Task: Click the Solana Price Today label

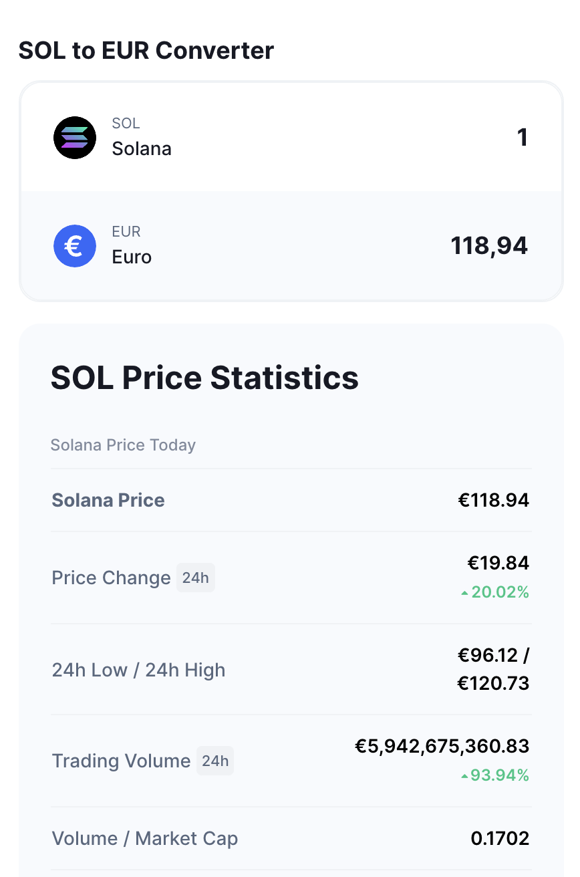Action: coord(123,445)
